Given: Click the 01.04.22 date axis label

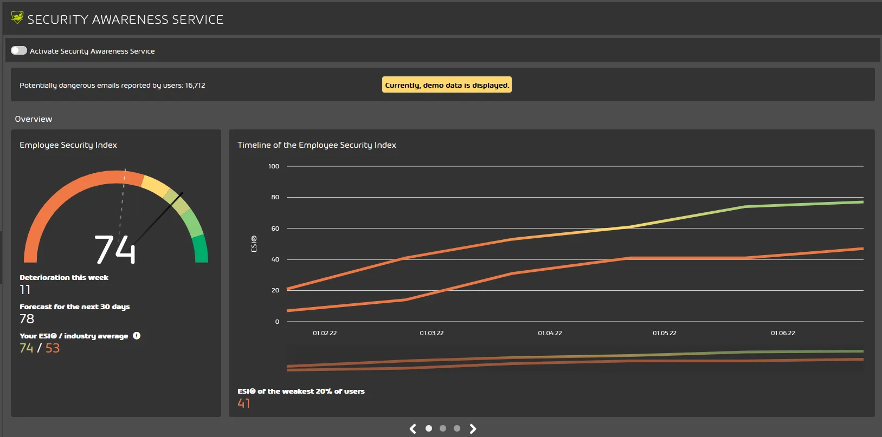Looking at the screenshot, I should [x=550, y=333].
